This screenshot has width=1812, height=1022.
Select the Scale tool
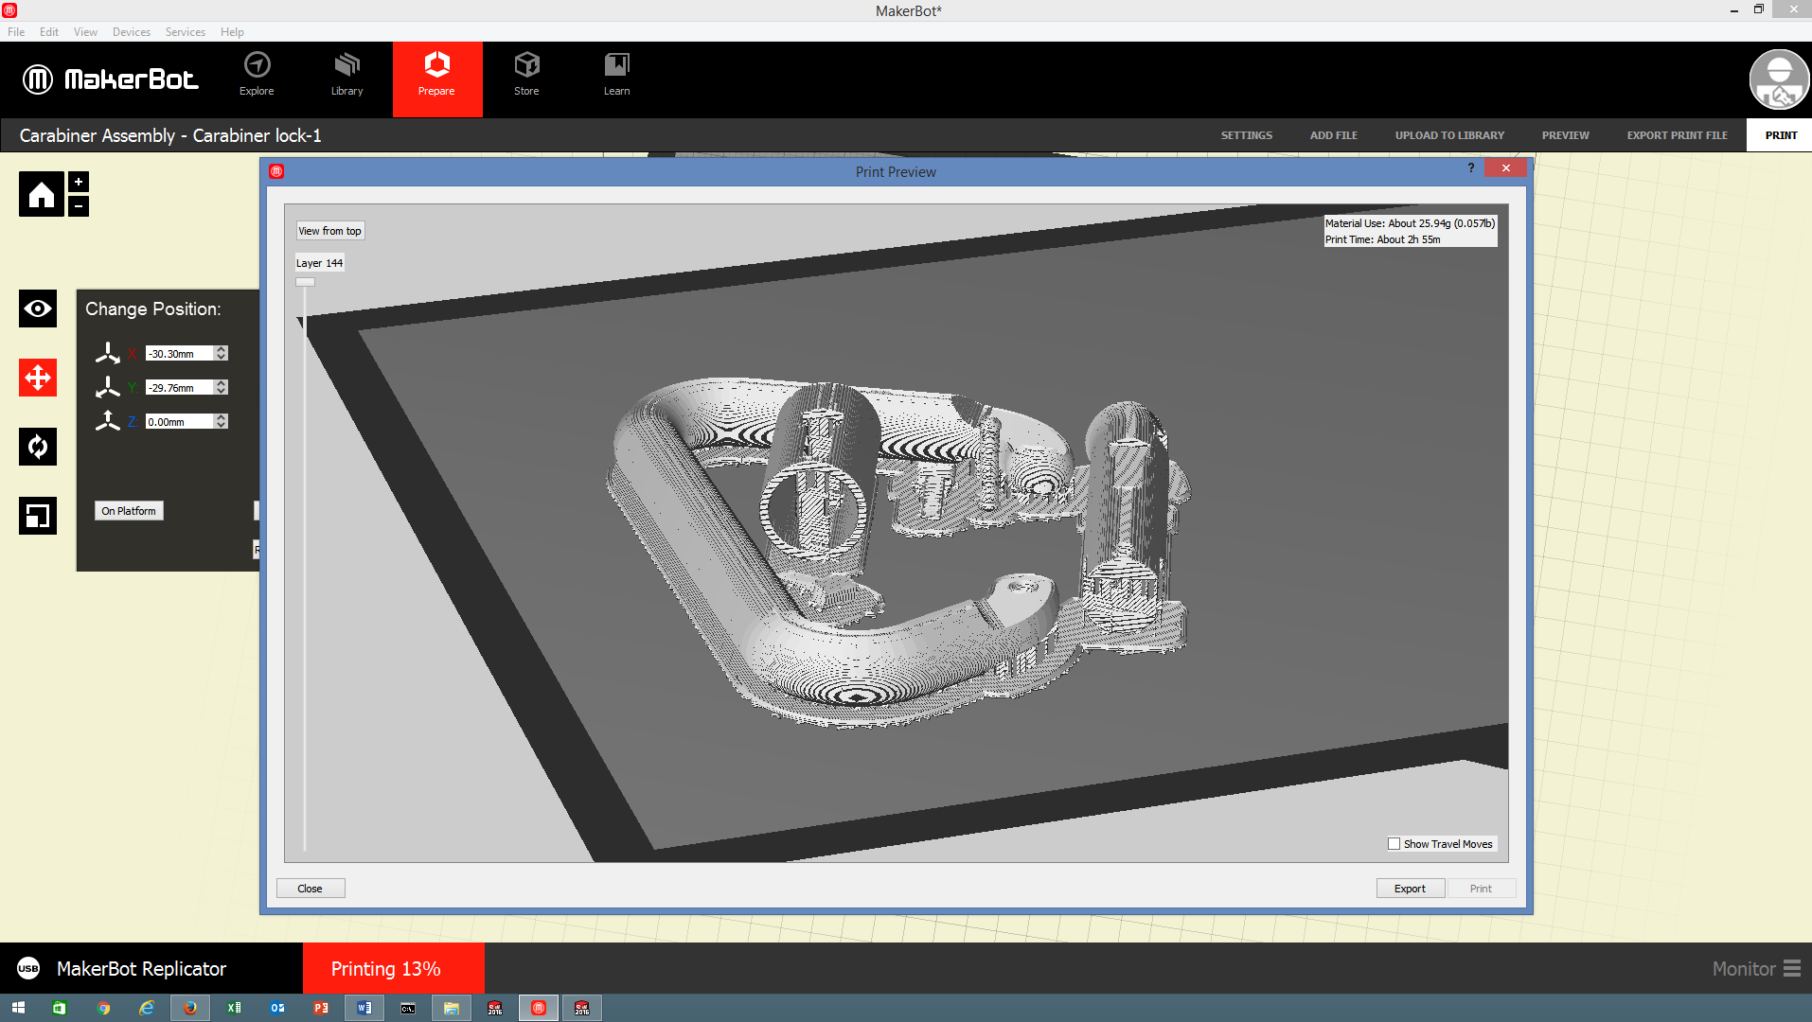pyautogui.click(x=38, y=516)
